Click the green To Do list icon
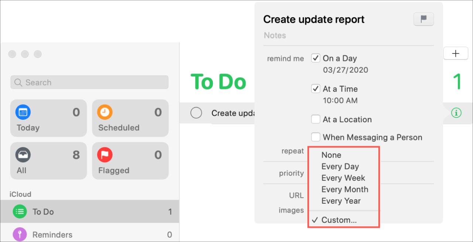The height and width of the screenshot is (242, 473). (x=20, y=211)
